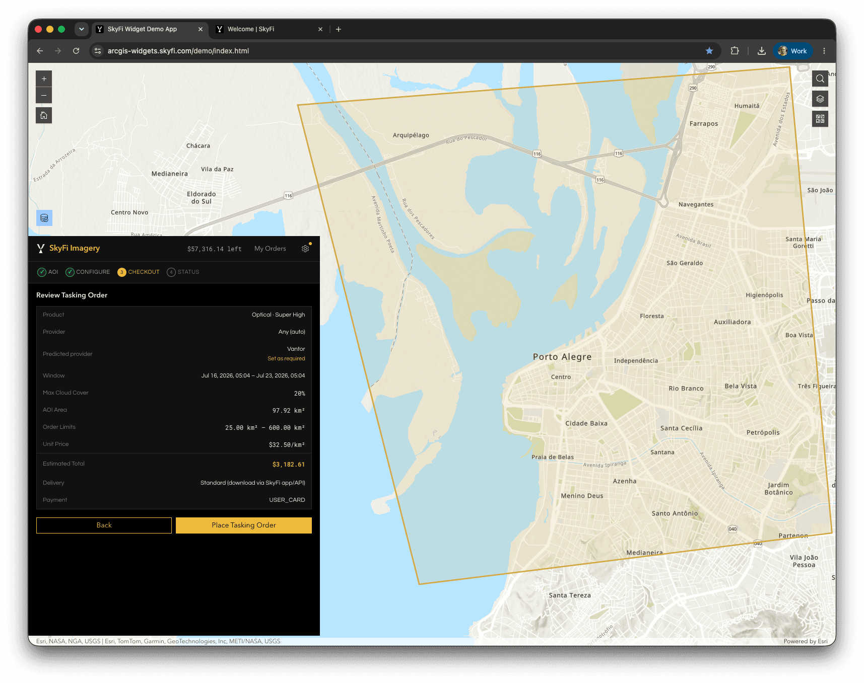Return to the CONFIGURE step
This screenshot has width=864, height=683.
click(88, 272)
